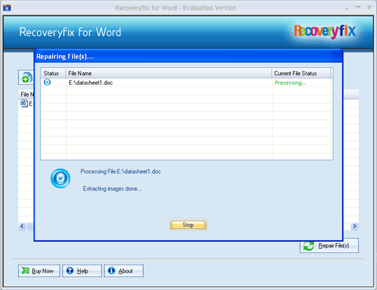Click the Word document icon in background list
The image size is (377, 290).
coord(24,103)
